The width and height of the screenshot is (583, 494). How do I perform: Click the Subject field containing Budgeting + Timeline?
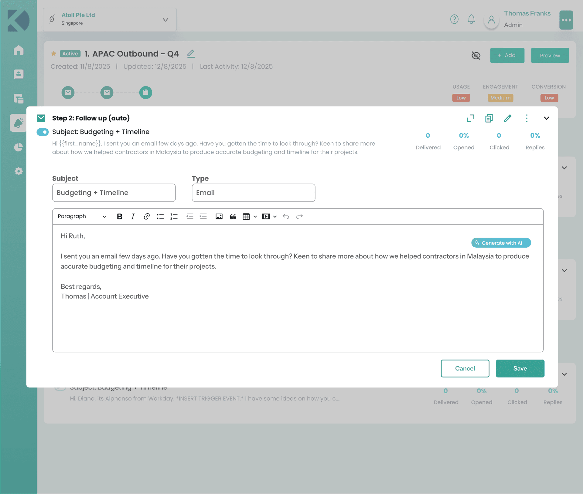(x=114, y=192)
